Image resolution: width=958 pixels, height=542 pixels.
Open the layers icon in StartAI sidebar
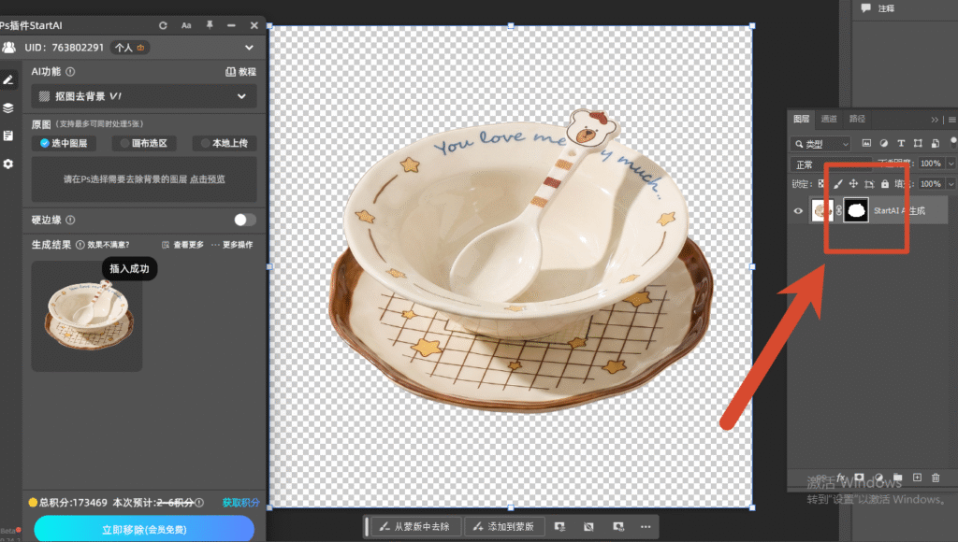click(7, 108)
